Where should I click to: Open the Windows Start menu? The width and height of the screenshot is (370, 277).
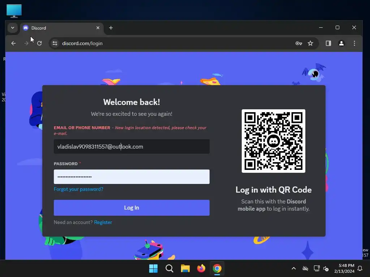pyautogui.click(x=153, y=268)
